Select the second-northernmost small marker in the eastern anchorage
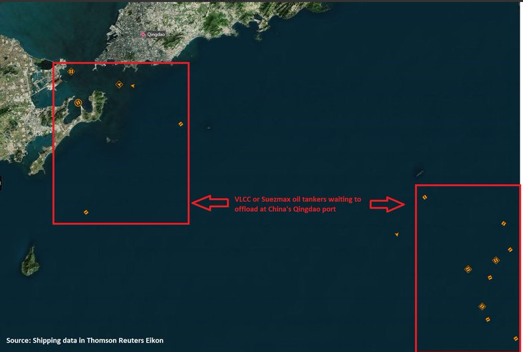523x352 pixels. (x=504, y=224)
